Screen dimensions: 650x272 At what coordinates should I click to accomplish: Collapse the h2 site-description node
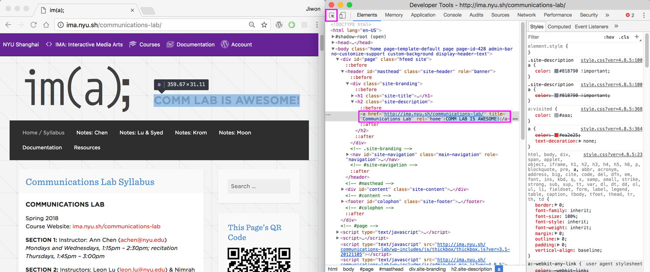352,102
